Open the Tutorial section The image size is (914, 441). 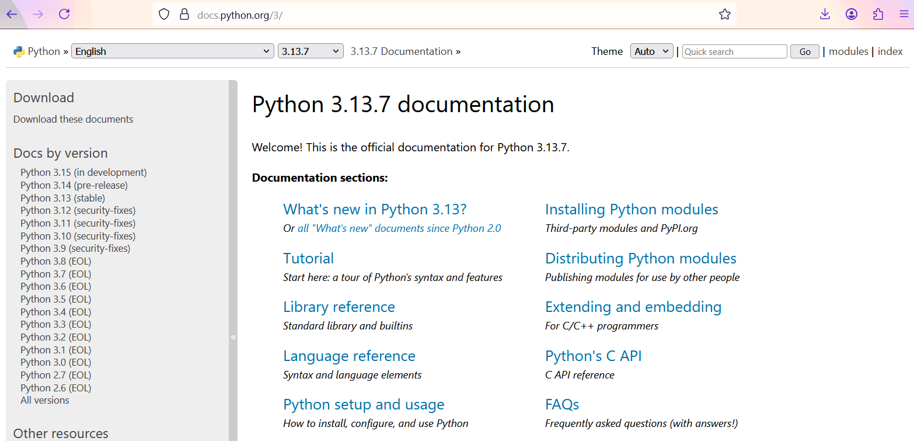pyautogui.click(x=308, y=258)
